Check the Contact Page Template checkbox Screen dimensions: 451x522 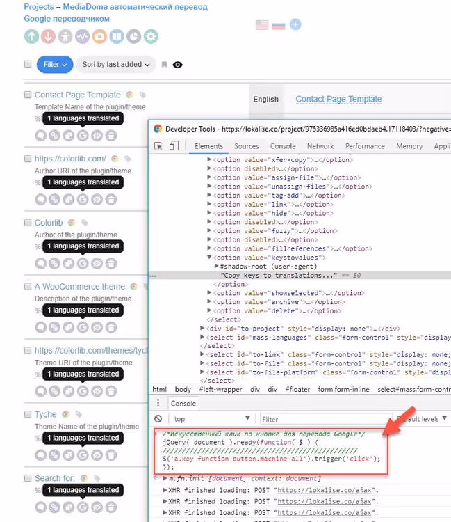pos(28,95)
